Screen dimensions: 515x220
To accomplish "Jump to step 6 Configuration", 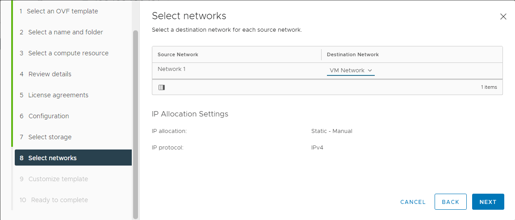I will [x=44, y=116].
